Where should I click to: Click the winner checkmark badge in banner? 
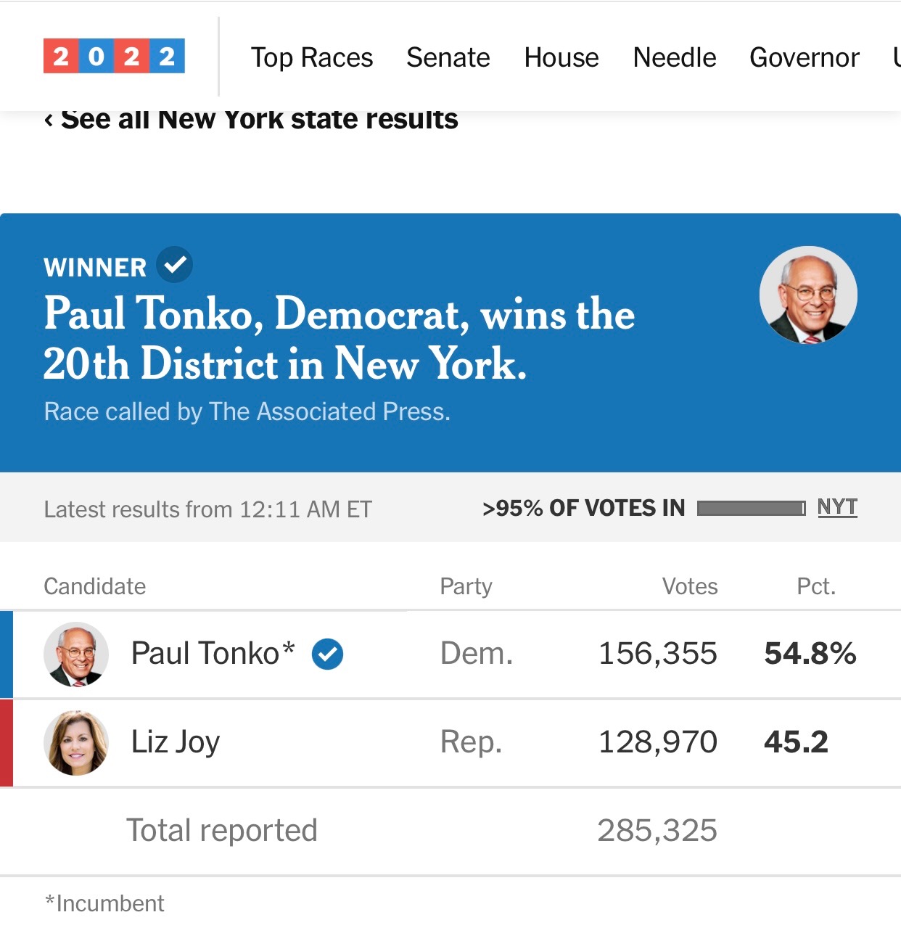(x=175, y=265)
